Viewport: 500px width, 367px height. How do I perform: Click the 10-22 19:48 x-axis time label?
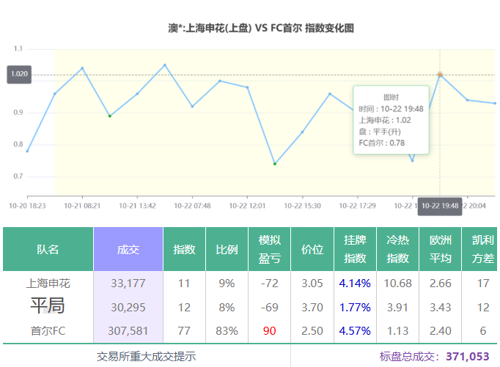pos(440,206)
